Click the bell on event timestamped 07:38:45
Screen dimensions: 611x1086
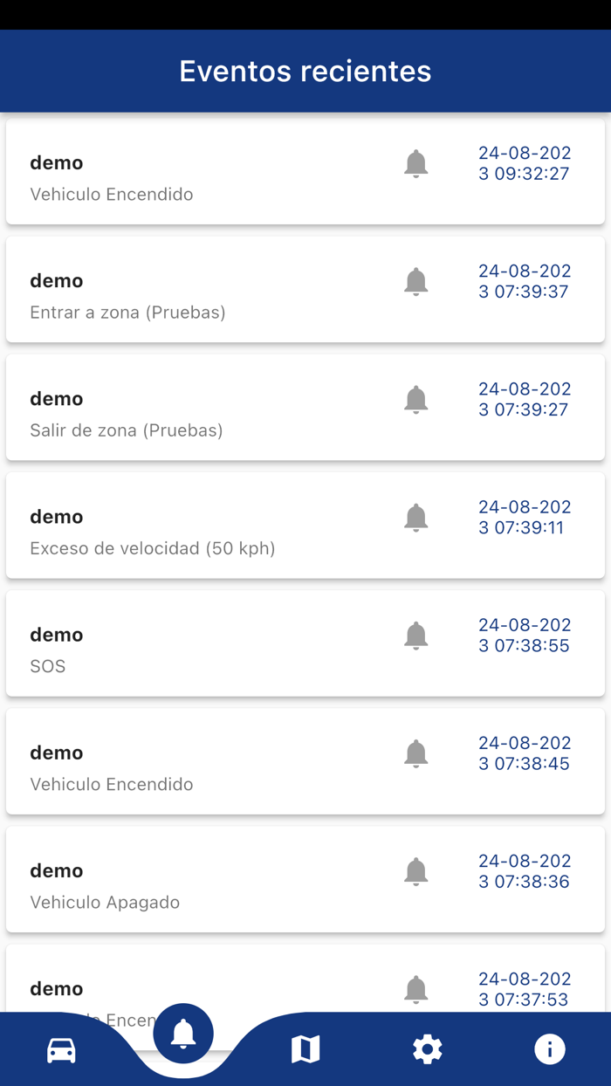pyautogui.click(x=416, y=753)
